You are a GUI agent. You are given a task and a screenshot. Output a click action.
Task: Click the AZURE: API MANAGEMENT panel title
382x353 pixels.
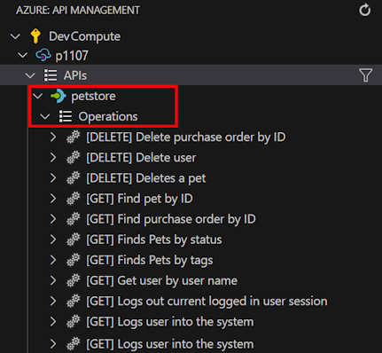(78, 11)
